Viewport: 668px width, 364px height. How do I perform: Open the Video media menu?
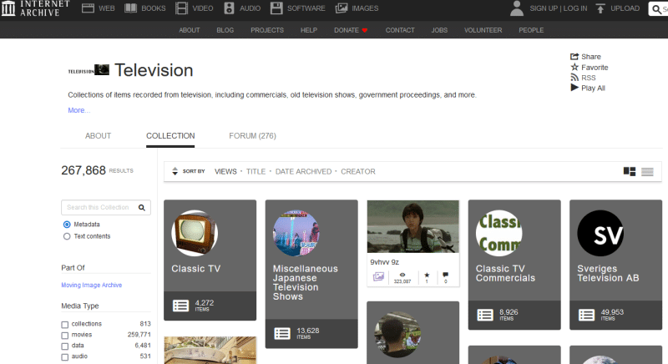(195, 8)
